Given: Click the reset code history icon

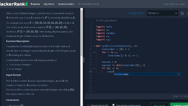Looking at the screenshot, I should (x=182, y=13).
